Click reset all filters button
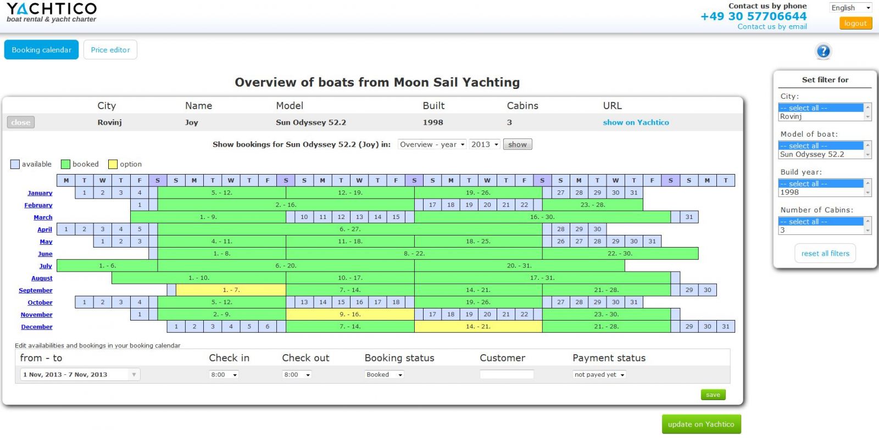The width and height of the screenshot is (879, 438). 825,254
